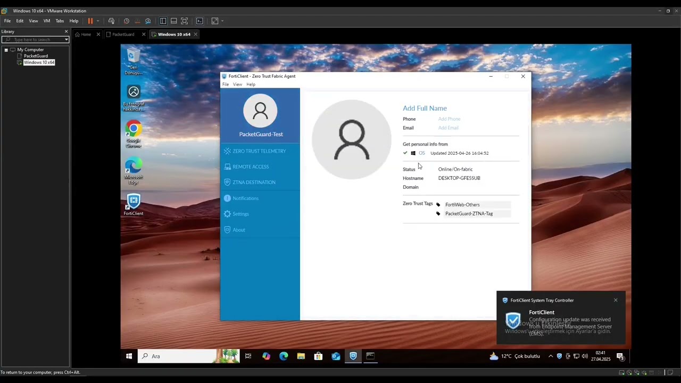Go to ZTNA Destination
This screenshot has height=383, width=681.
tap(260, 182)
